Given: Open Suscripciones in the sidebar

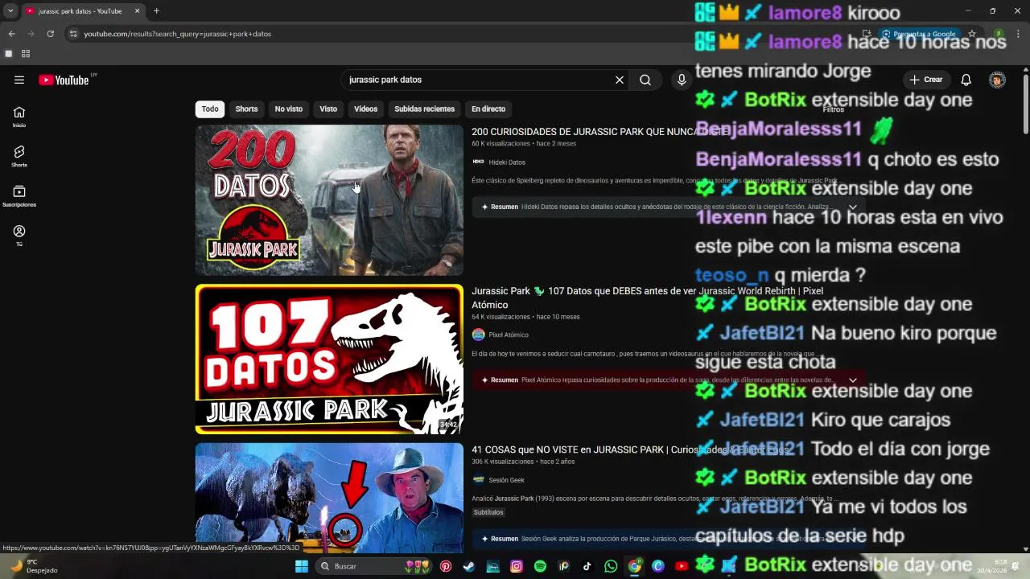Looking at the screenshot, I should pyautogui.click(x=19, y=196).
